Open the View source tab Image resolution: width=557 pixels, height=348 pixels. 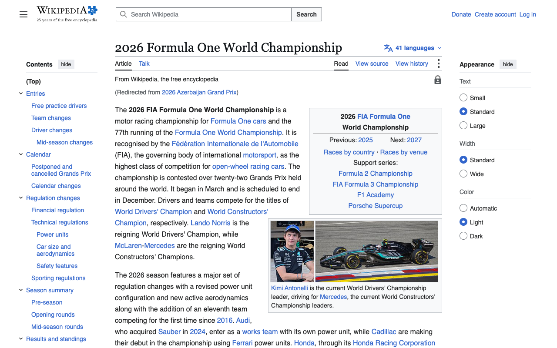[372, 64]
